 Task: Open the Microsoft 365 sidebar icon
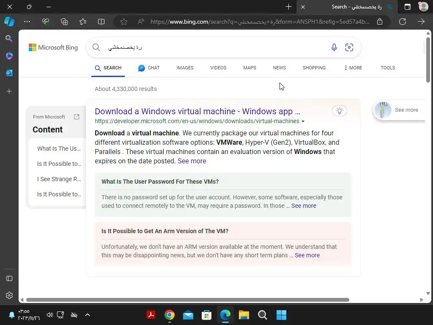9,56
